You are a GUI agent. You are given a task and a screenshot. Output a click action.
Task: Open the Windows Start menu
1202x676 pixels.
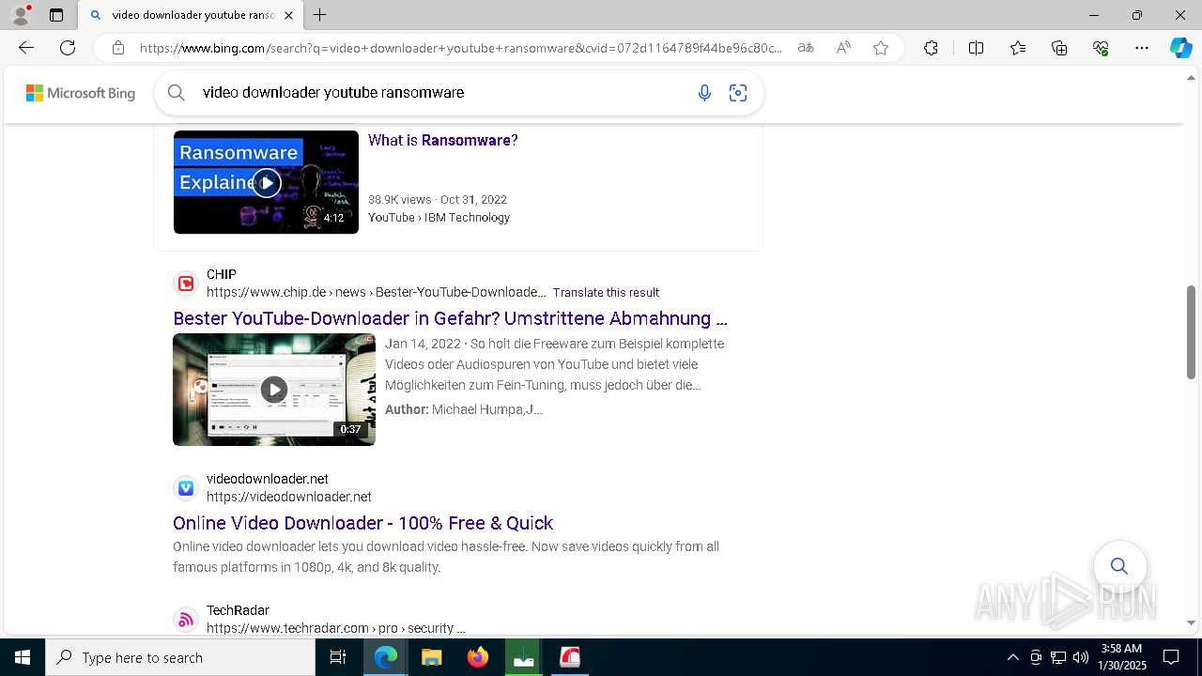tap(23, 657)
